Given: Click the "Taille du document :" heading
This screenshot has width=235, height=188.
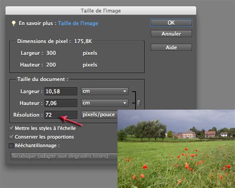Looking at the screenshot, I should (43, 79).
